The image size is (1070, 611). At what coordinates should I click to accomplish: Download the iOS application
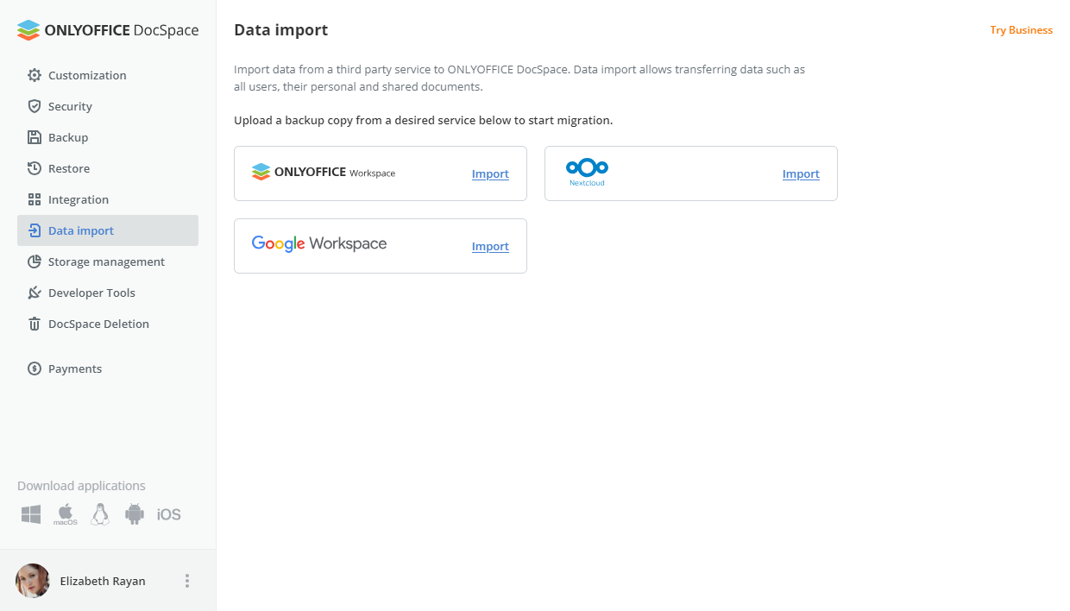click(168, 513)
